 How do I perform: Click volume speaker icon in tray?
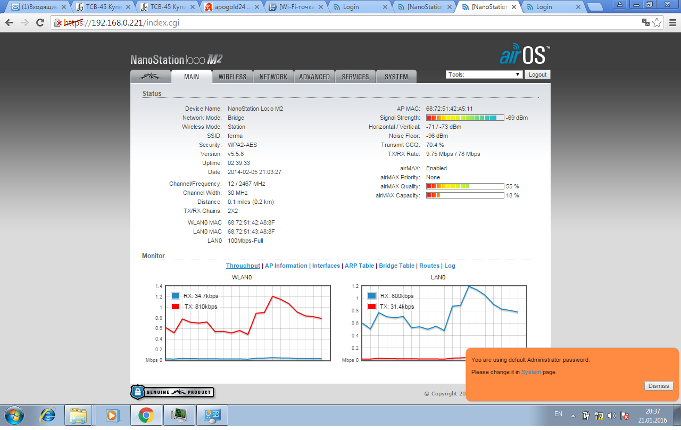point(611,415)
